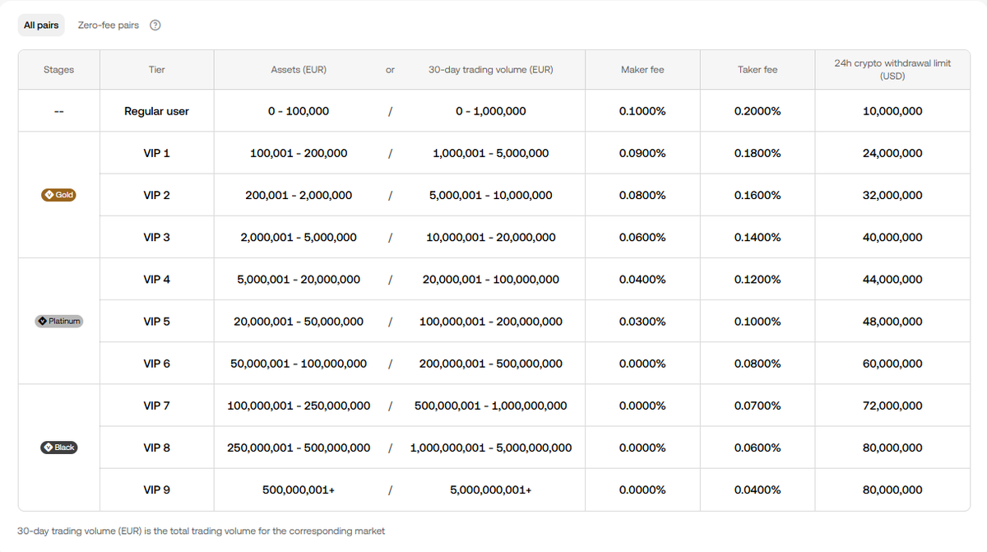This screenshot has width=987, height=552.
Task: Click the Taker fee column header
Action: 758,70
